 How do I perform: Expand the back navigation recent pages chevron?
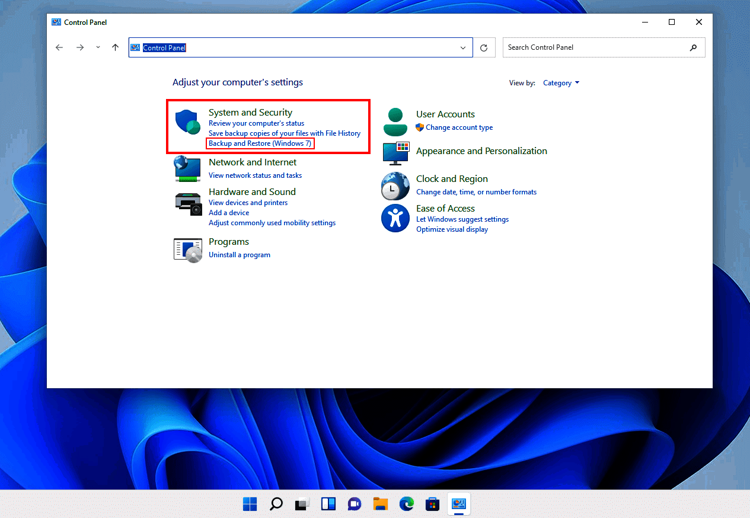97,47
